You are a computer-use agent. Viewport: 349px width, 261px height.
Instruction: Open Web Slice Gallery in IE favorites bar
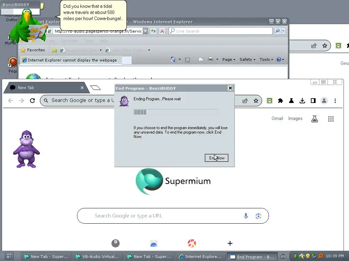[x=128, y=50]
